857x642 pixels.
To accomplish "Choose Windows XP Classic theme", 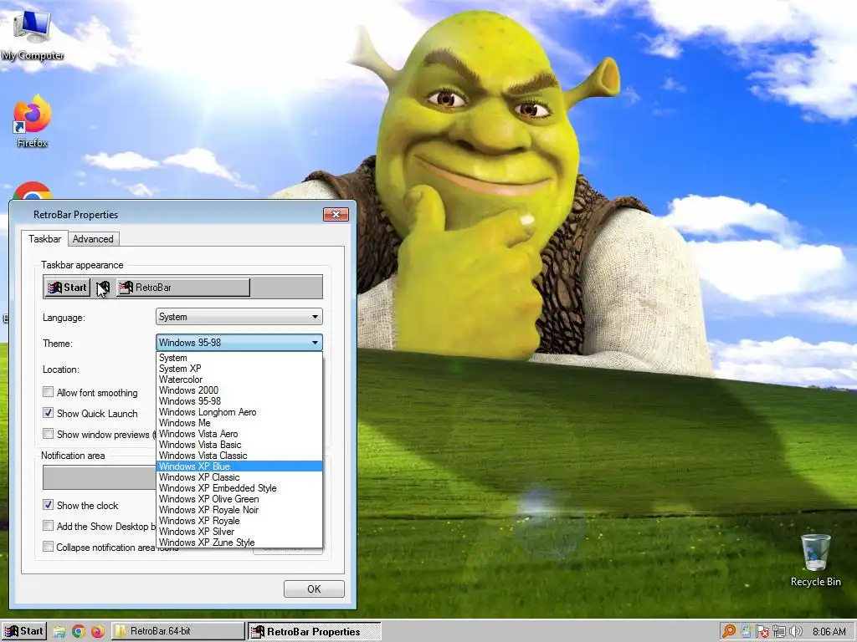I will [x=239, y=477].
